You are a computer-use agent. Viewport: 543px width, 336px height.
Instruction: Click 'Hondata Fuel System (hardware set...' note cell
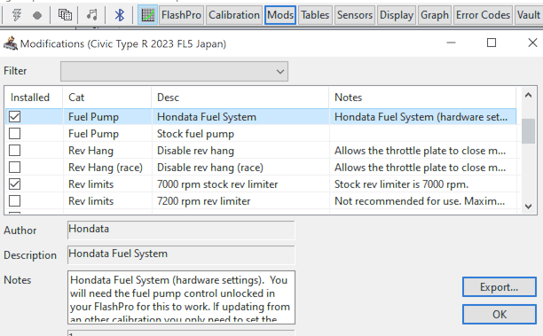coord(421,117)
